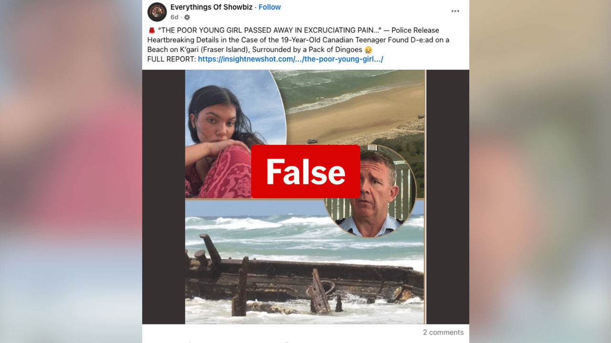Click the gear audience icon beside 6d
Screen dimensions: 611x343
tap(187, 17)
